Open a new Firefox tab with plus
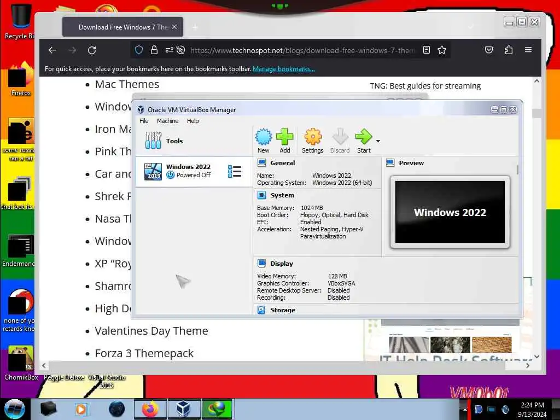560x420 pixels. [x=195, y=27]
